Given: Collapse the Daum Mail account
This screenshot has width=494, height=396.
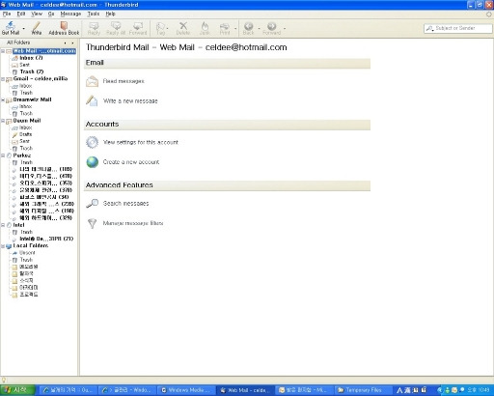Looking at the screenshot, I should [x=3, y=121].
